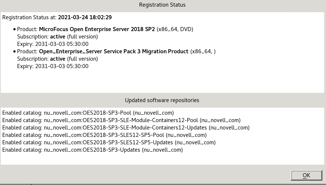326x185 pixels.
Task: Click the first product's active subscription line
Action: click(x=57, y=37)
